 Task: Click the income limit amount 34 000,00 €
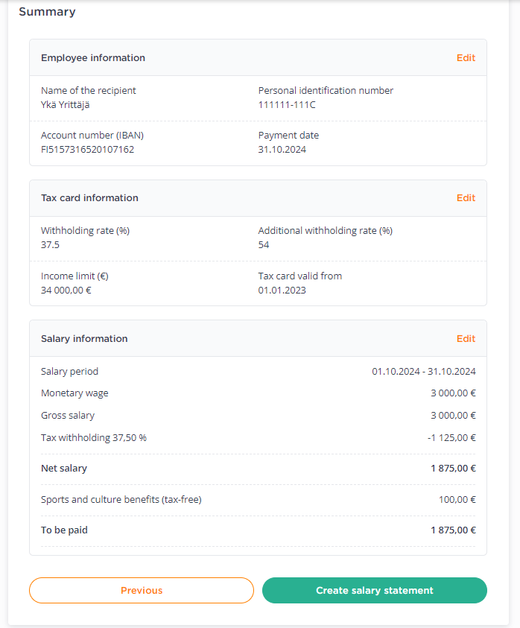[x=66, y=290]
